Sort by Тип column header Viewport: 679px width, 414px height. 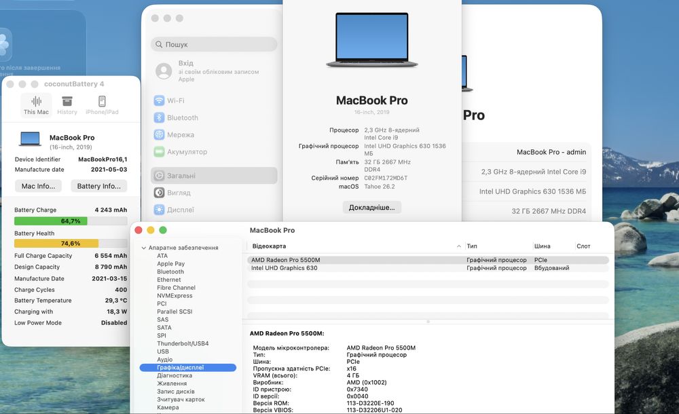click(x=498, y=246)
